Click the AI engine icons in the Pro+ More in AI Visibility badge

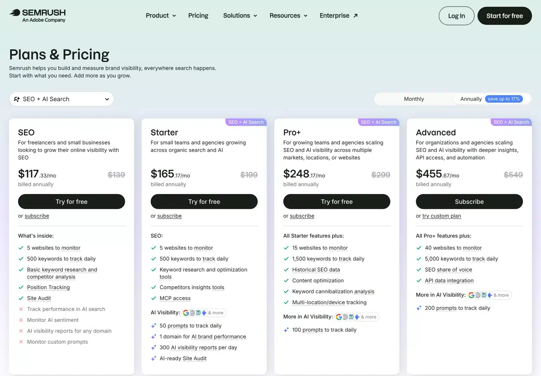pyautogui.click(x=348, y=317)
